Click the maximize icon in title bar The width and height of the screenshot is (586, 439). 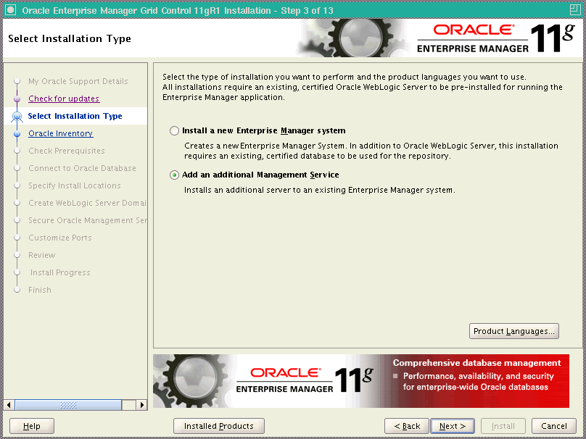576,10
